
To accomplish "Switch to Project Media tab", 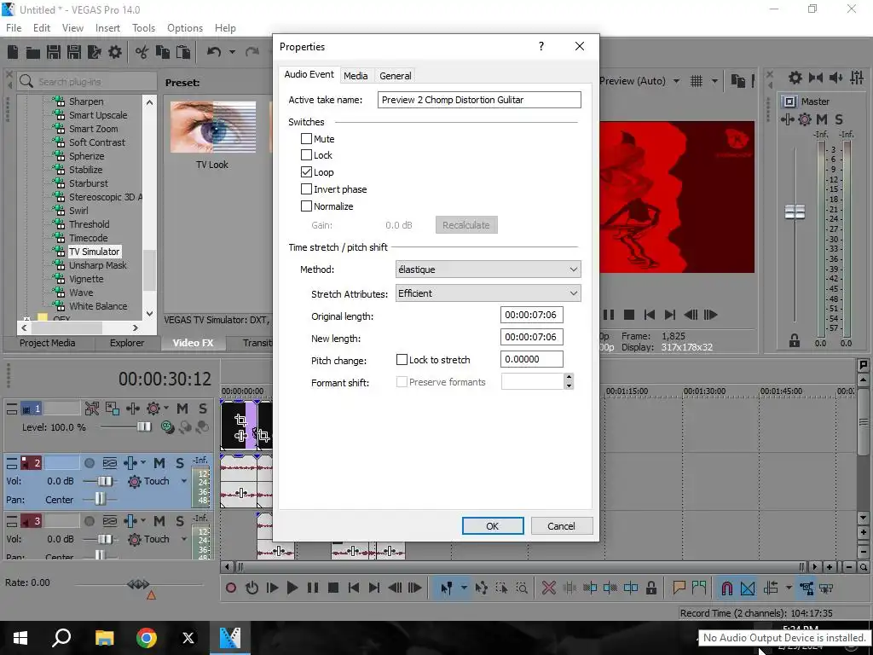I will coord(48,343).
